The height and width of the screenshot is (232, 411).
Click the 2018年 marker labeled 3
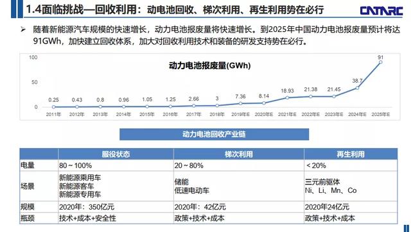217,105
